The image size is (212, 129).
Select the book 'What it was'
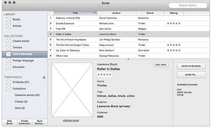62,56
